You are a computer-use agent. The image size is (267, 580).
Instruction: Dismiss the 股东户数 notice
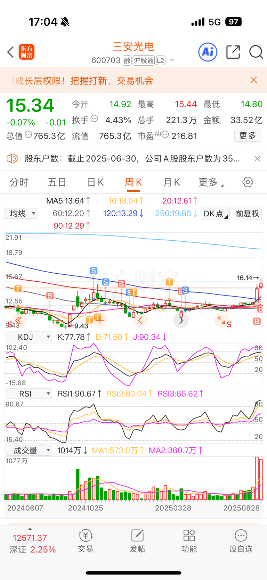(257, 159)
